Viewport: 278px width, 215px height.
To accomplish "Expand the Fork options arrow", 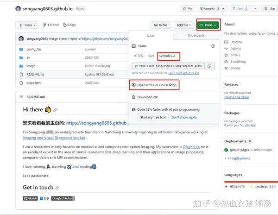I will click(x=255, y=8).
